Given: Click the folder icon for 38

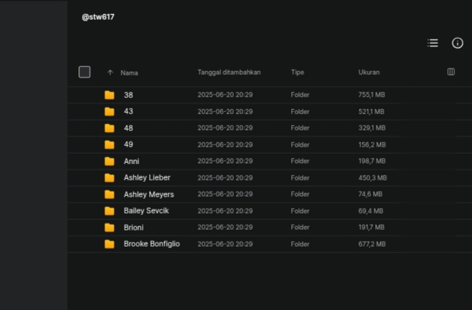Looking at the screenshot, I should click(x=110, y=95).
